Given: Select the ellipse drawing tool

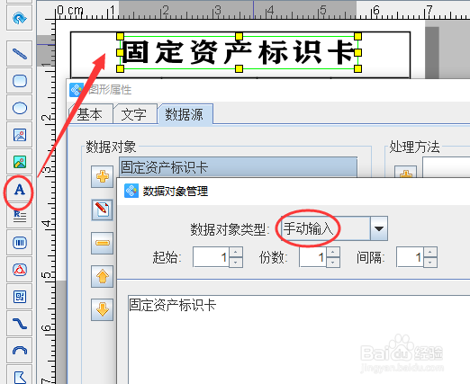Looking at the screenshot, I should tap(20, 108).
